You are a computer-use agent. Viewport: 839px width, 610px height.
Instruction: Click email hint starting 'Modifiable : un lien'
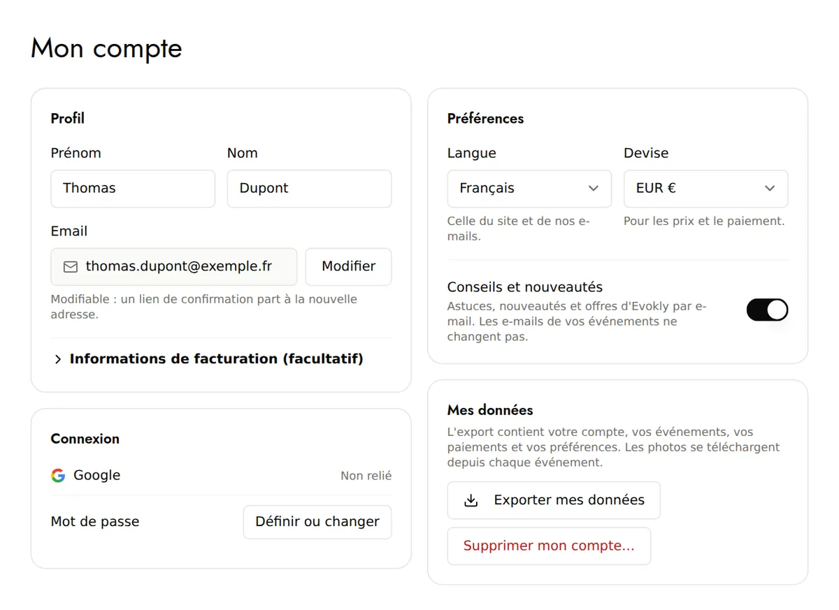204,307
